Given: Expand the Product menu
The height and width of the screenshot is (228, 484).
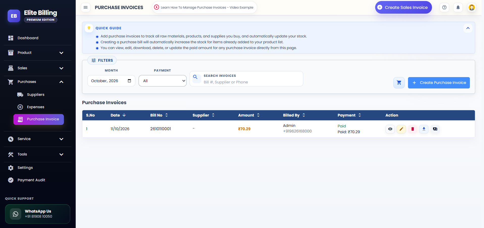Looking at the screenshot, I should point(38,53).
